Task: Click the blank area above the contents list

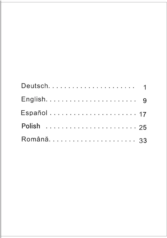Action: (x=83, y=42)
